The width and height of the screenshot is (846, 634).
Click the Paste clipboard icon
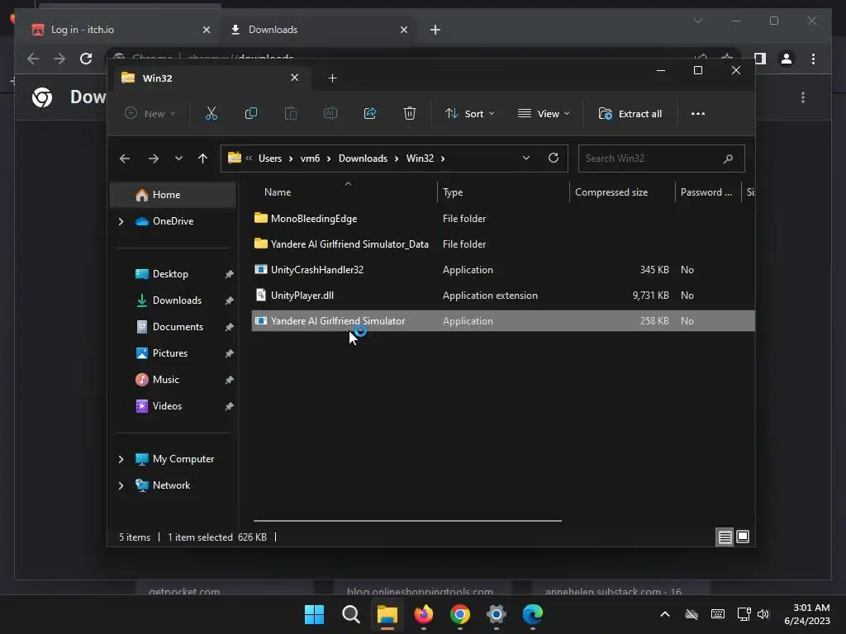pos(290,113)
